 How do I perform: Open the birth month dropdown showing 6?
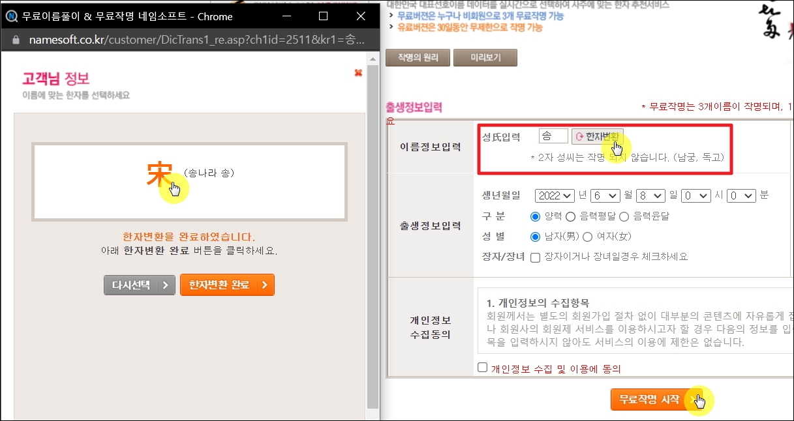(604, 196)
